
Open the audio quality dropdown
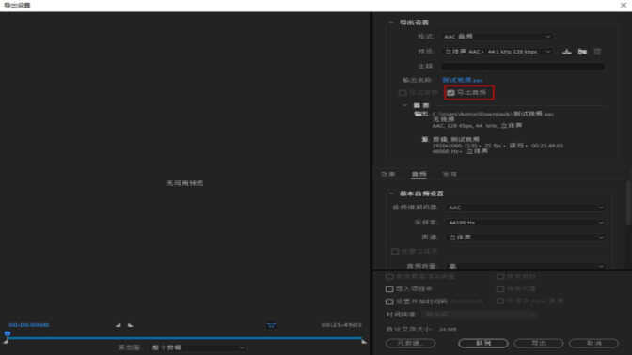(526, 266)
